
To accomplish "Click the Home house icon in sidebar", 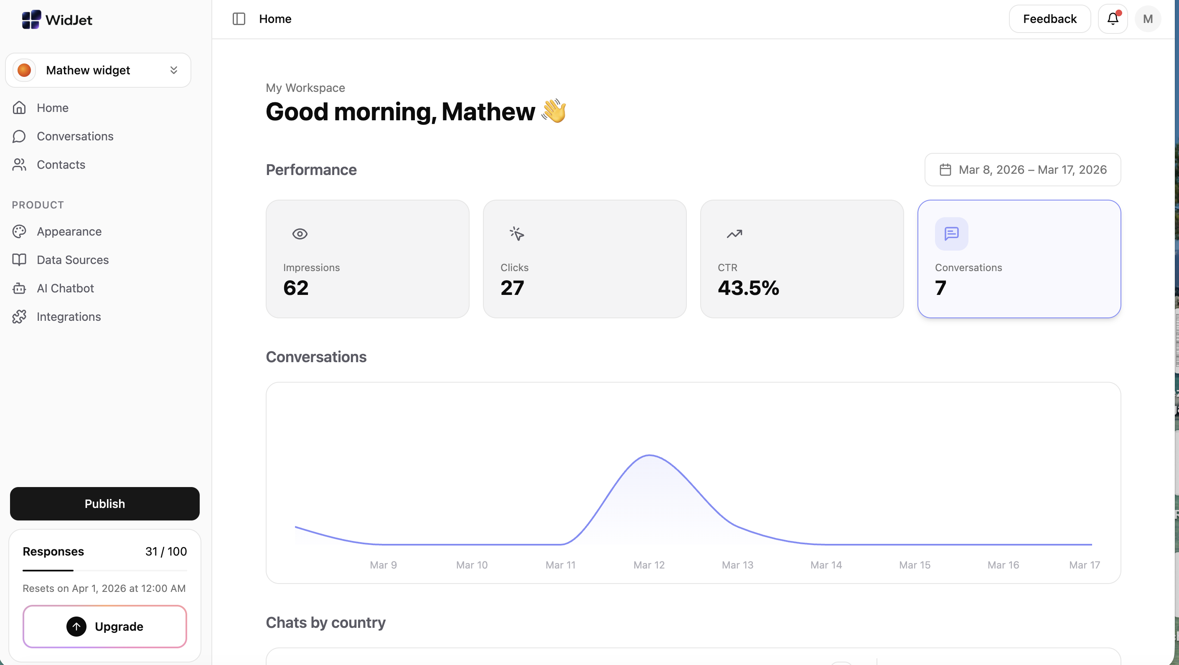I will pyautogui.click(x=19, y=107).
